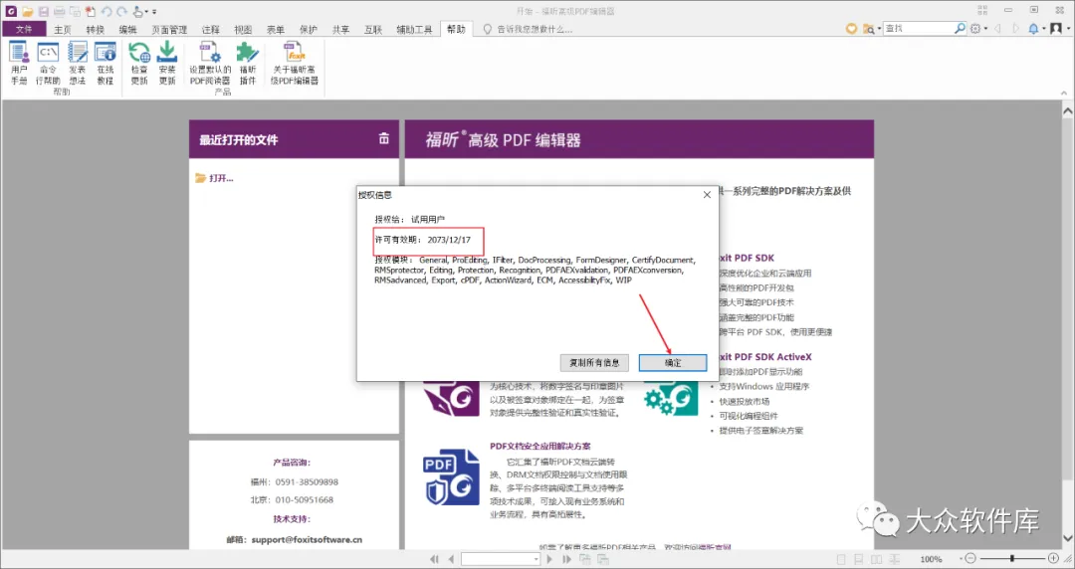
Task: Open Online Tutorials (在线教程)
Action: pyautogui.click(x=105, y=63)
